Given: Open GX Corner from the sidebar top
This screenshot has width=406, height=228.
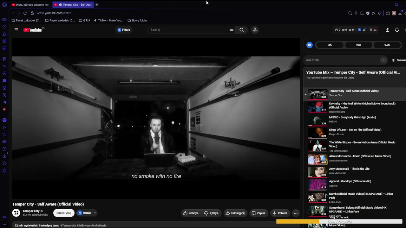Looking at the screenshot, I should 4,20.
